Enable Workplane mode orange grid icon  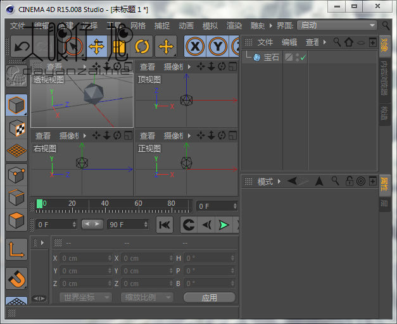coord(16,151)
